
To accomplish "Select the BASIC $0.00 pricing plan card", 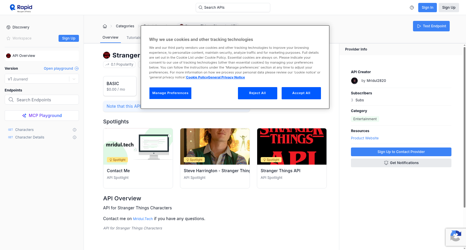I will coord(120,86).
